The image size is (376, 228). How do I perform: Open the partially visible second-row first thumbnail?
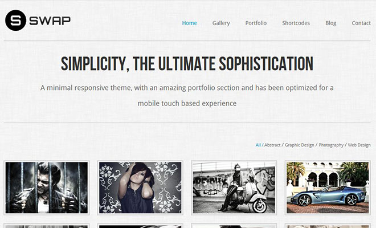click(x=47, y=226)
